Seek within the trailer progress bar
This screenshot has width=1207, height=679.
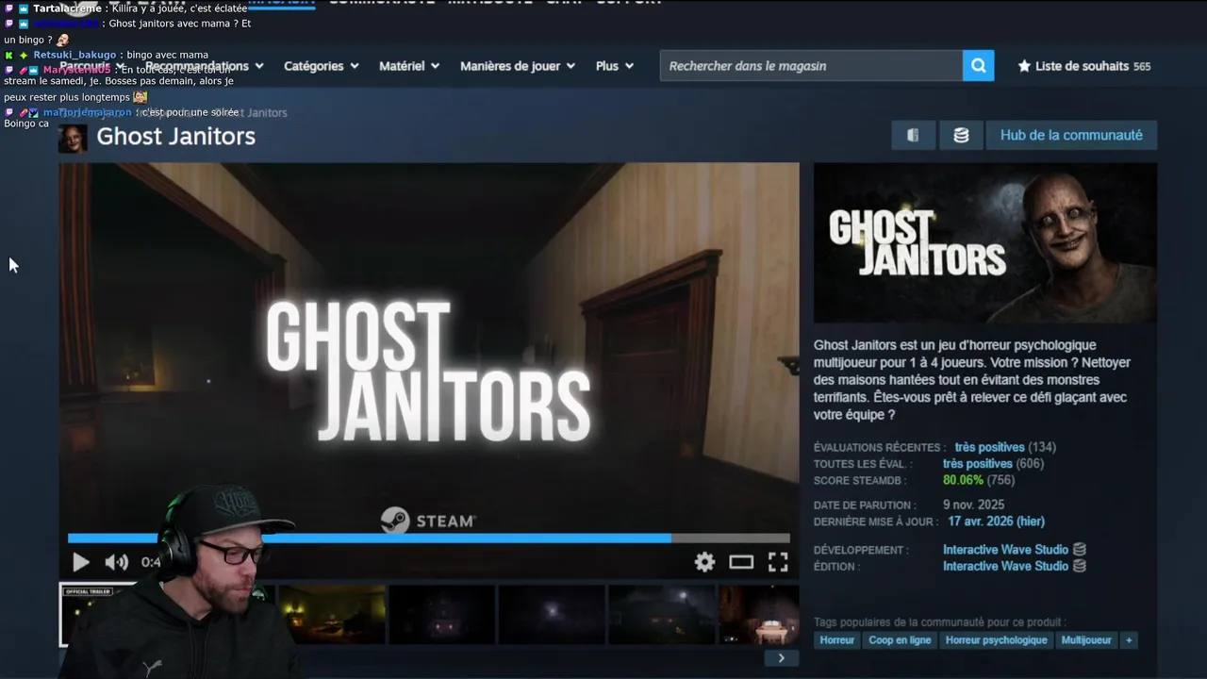pos(429,538)
